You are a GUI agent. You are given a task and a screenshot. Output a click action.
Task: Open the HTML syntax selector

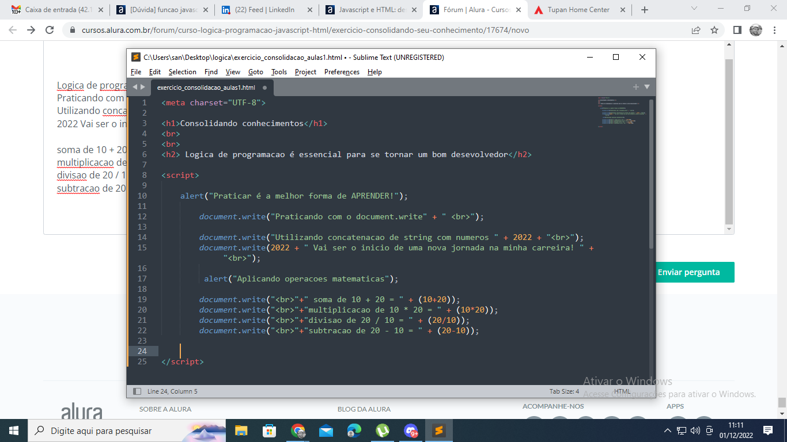622,391
